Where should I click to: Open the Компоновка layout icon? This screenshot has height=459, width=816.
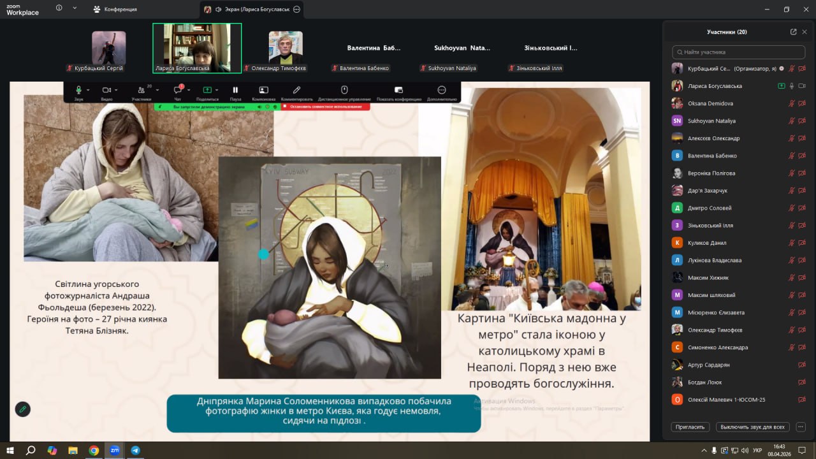point(263,91)
